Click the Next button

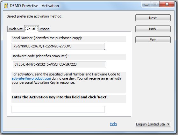click(x=153, y=18)
